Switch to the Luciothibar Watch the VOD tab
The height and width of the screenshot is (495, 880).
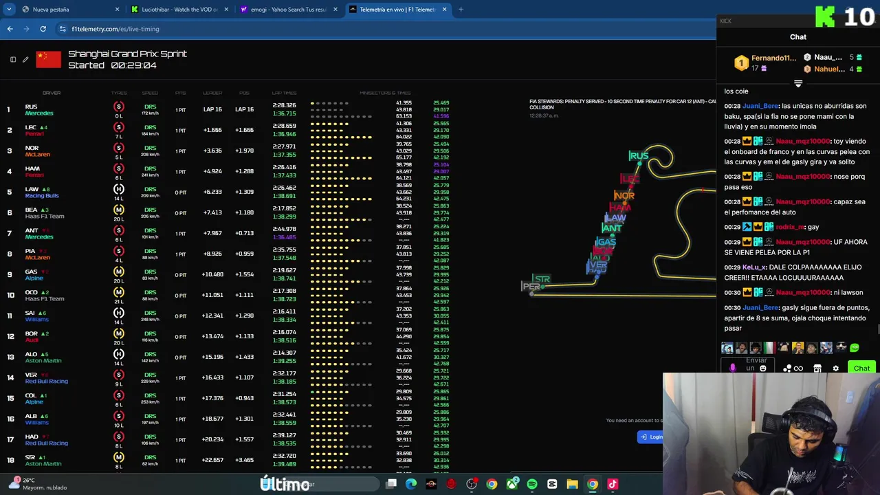tap(179, 10)
